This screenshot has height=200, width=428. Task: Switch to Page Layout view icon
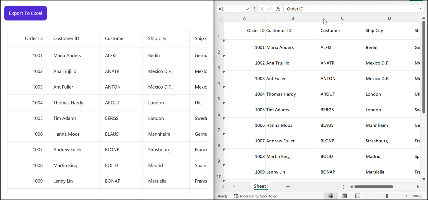tap(344, 196)
